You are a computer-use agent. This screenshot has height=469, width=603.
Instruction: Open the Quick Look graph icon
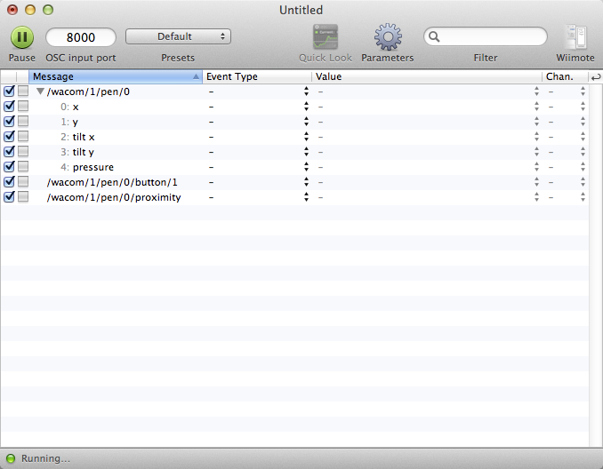point(326,36)
